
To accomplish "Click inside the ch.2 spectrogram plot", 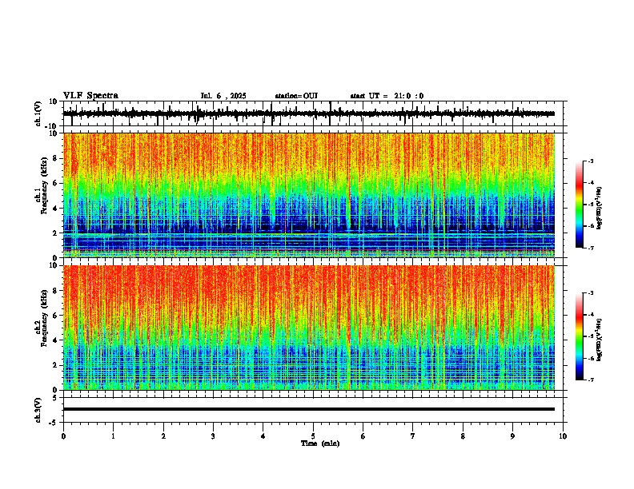I will (309, 328).
